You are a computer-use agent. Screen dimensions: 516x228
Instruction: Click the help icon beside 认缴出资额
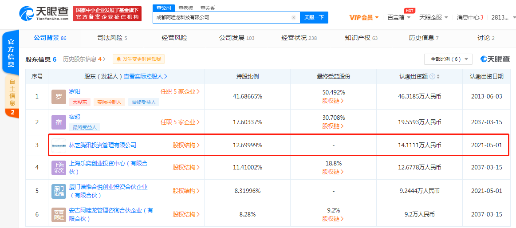[432, 77]
